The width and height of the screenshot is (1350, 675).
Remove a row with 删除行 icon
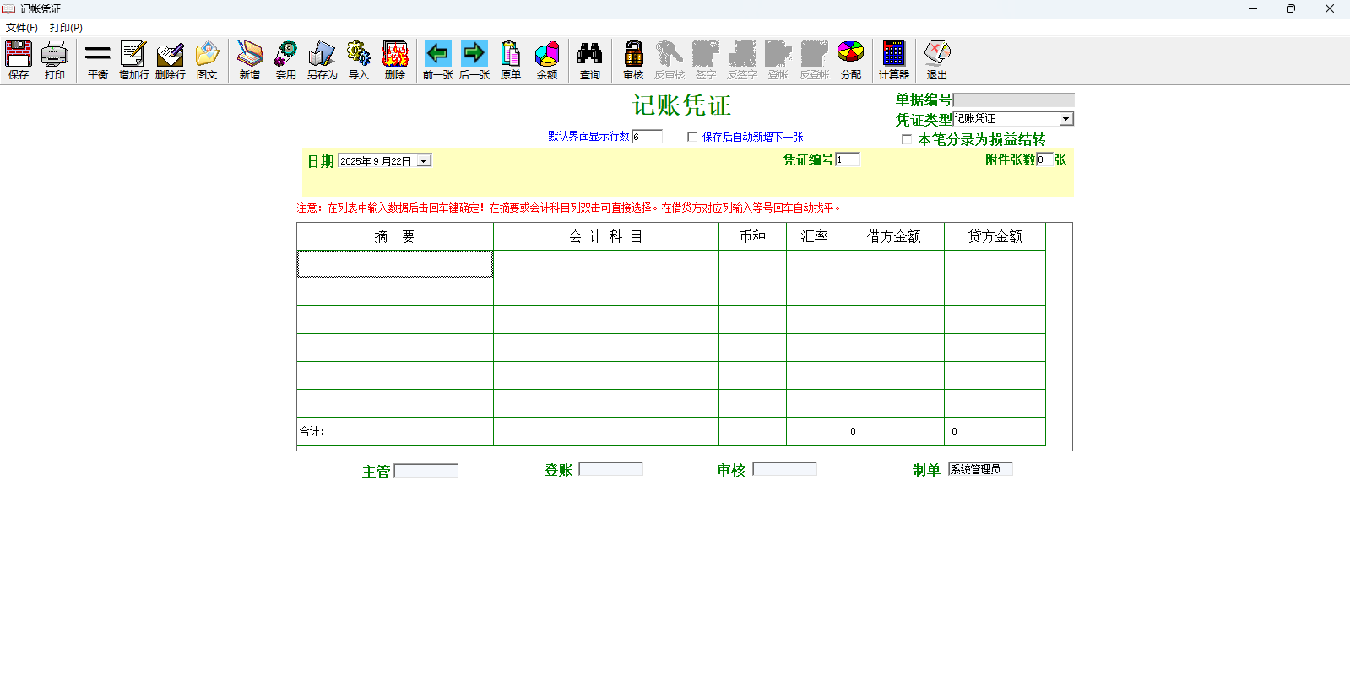pyautogui.click(x=170, y=59)
